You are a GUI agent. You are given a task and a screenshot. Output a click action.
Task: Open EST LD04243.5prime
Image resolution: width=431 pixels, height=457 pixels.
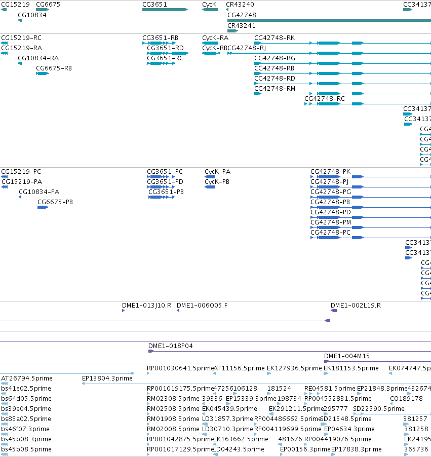239,449
